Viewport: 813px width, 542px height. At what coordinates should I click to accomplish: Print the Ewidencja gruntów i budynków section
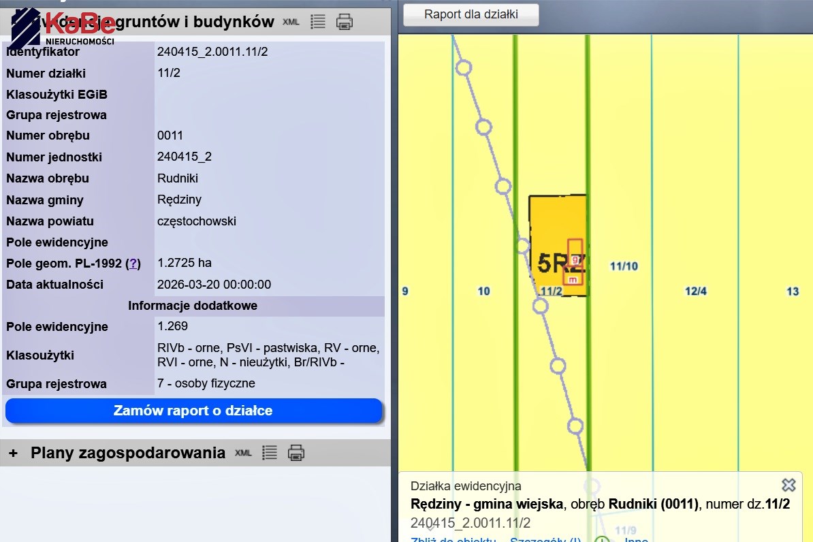(x=345, y=22)
